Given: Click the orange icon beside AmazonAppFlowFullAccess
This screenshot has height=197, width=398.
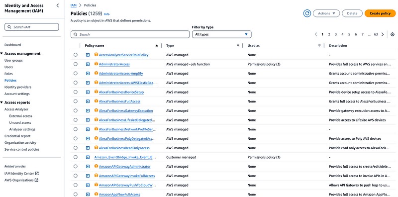Looking at the screenshot, I should [96, 194].
